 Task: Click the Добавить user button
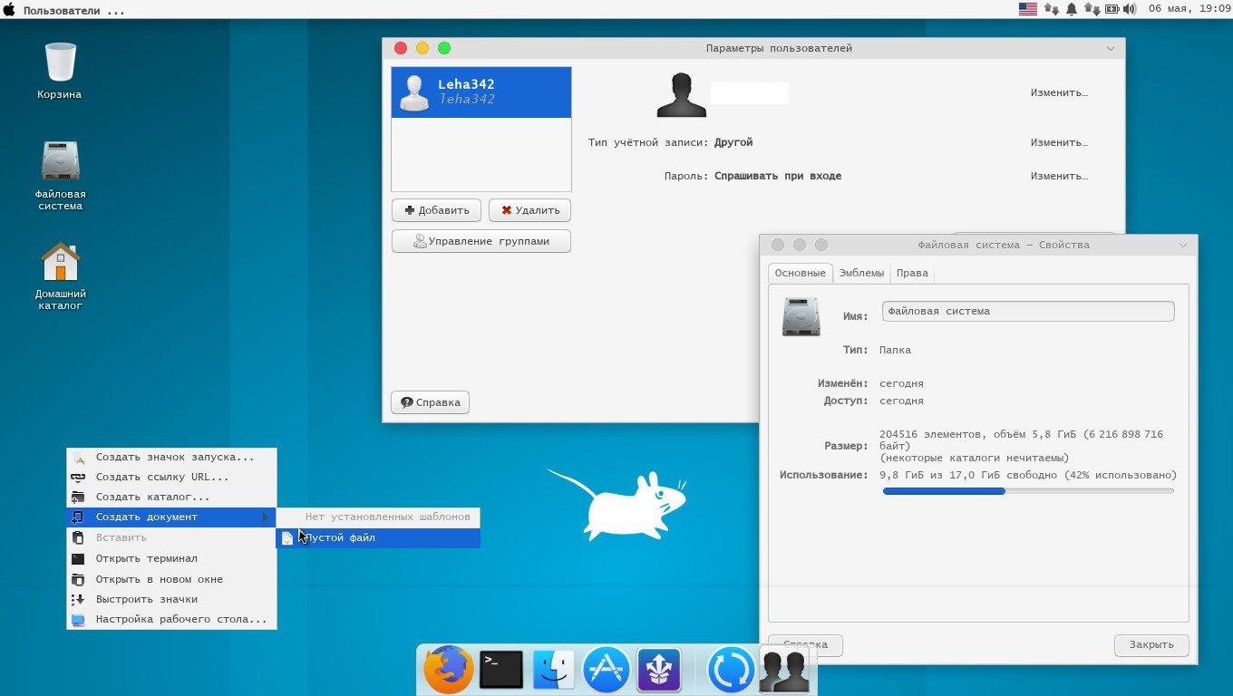click(436, 210)
